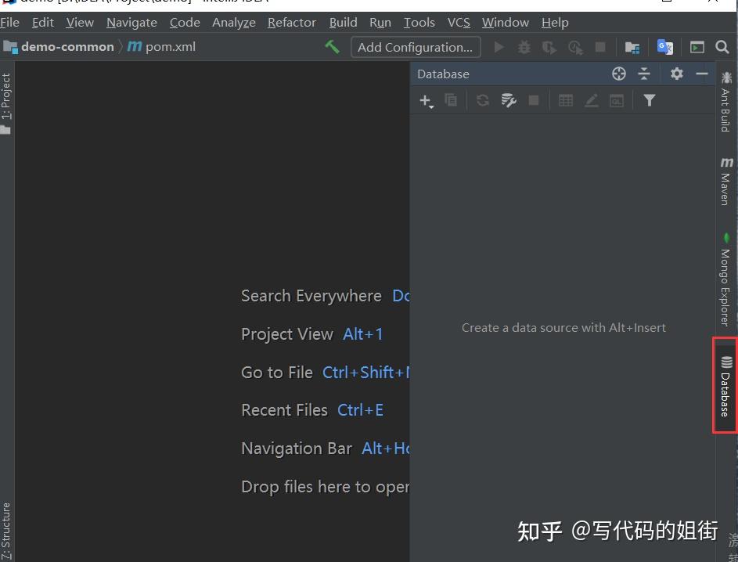Click the plus New data source dropdown

point(426,101)
